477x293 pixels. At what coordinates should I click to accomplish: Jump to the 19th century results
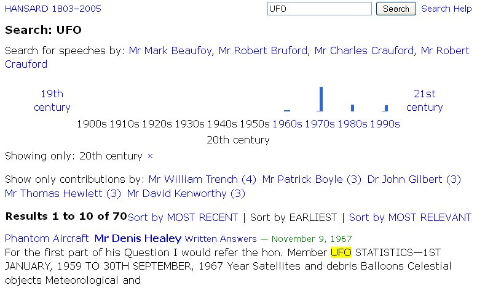tap(52, 100)
